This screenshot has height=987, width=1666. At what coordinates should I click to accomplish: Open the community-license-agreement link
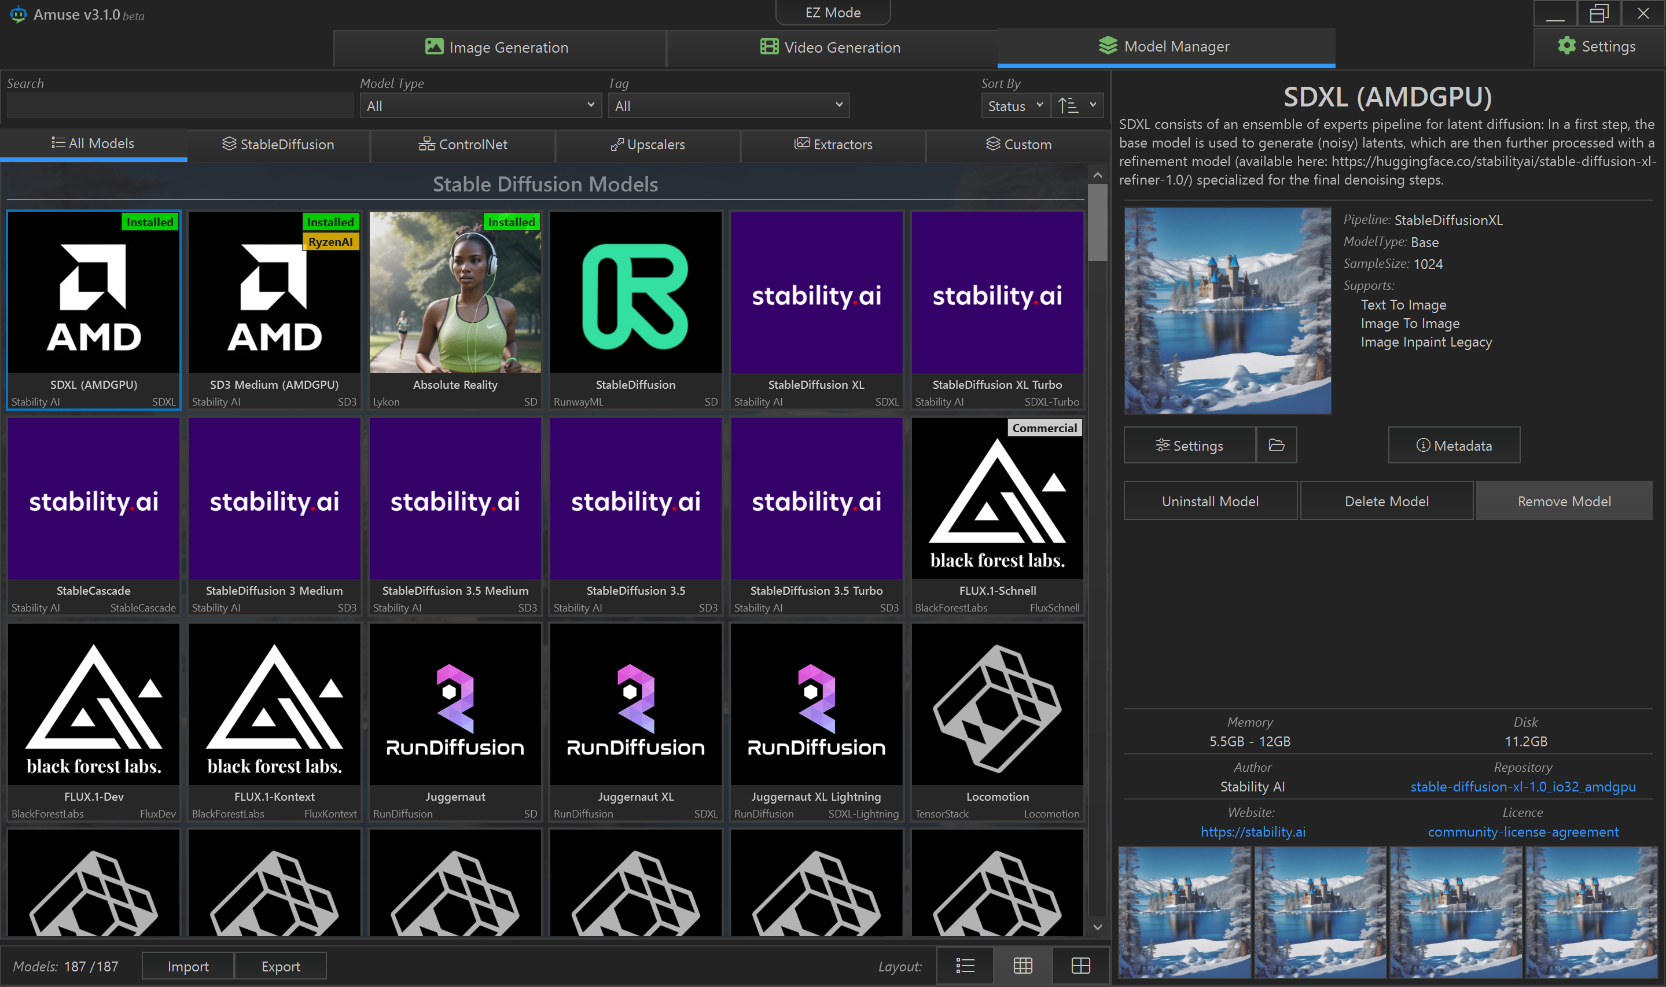coord(1522,831)
